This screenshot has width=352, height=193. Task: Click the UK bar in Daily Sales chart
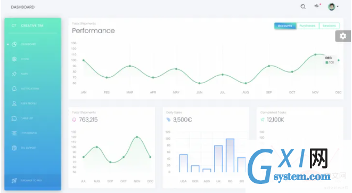pos(218,159)
